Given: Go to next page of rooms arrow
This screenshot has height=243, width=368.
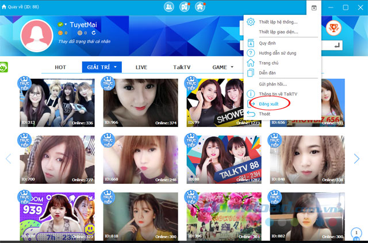Looking at the screenshot, I should (x=356, y=159).
